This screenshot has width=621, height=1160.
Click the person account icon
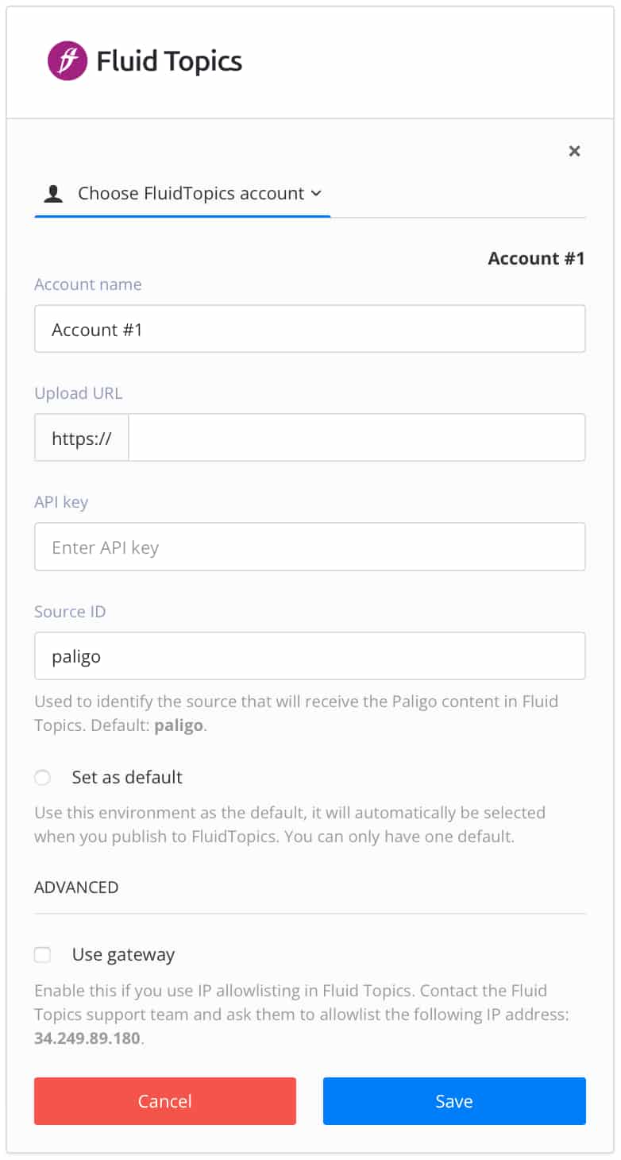click(52, 192)
